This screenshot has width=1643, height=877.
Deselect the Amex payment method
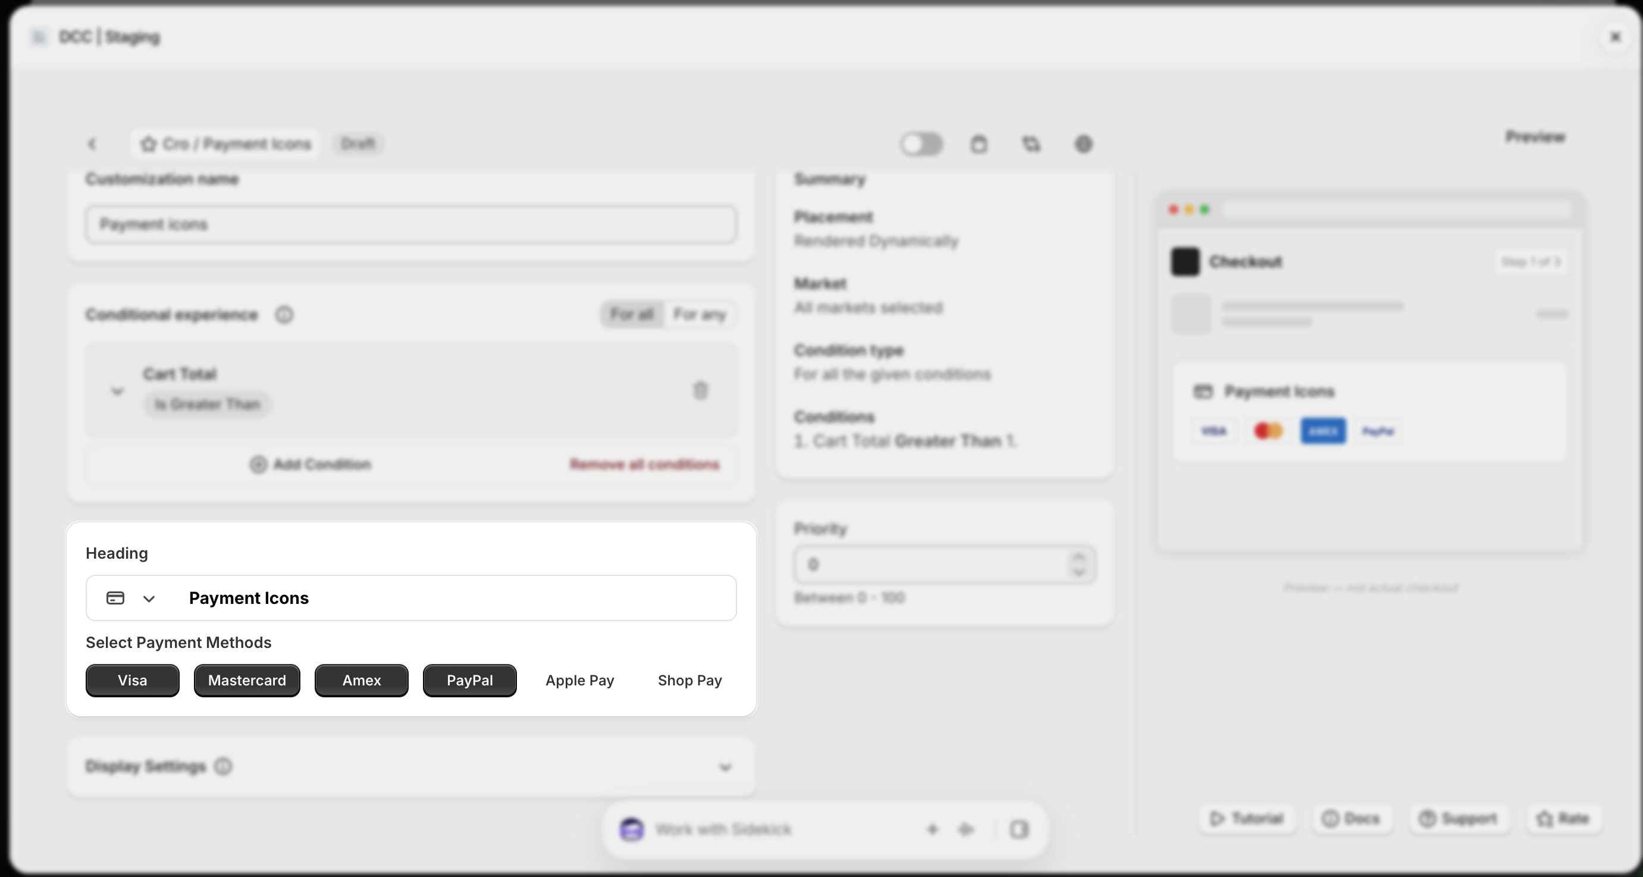coord(362,681)
